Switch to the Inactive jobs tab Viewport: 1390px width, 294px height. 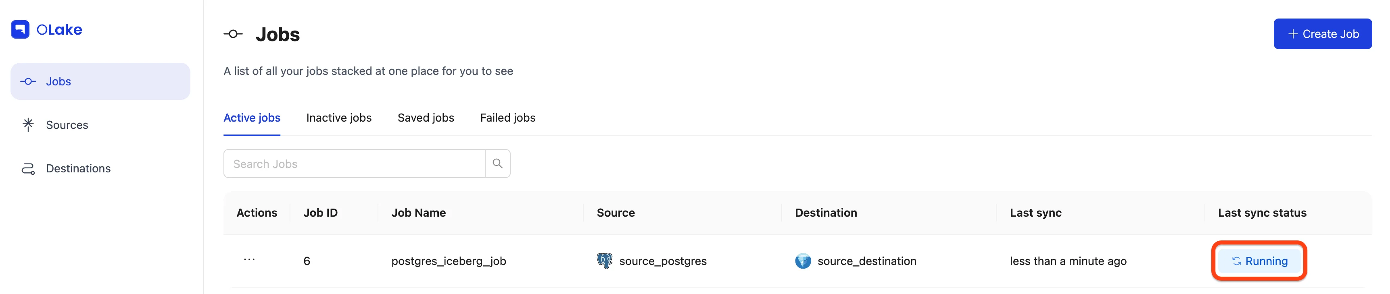tap(338, 118)
